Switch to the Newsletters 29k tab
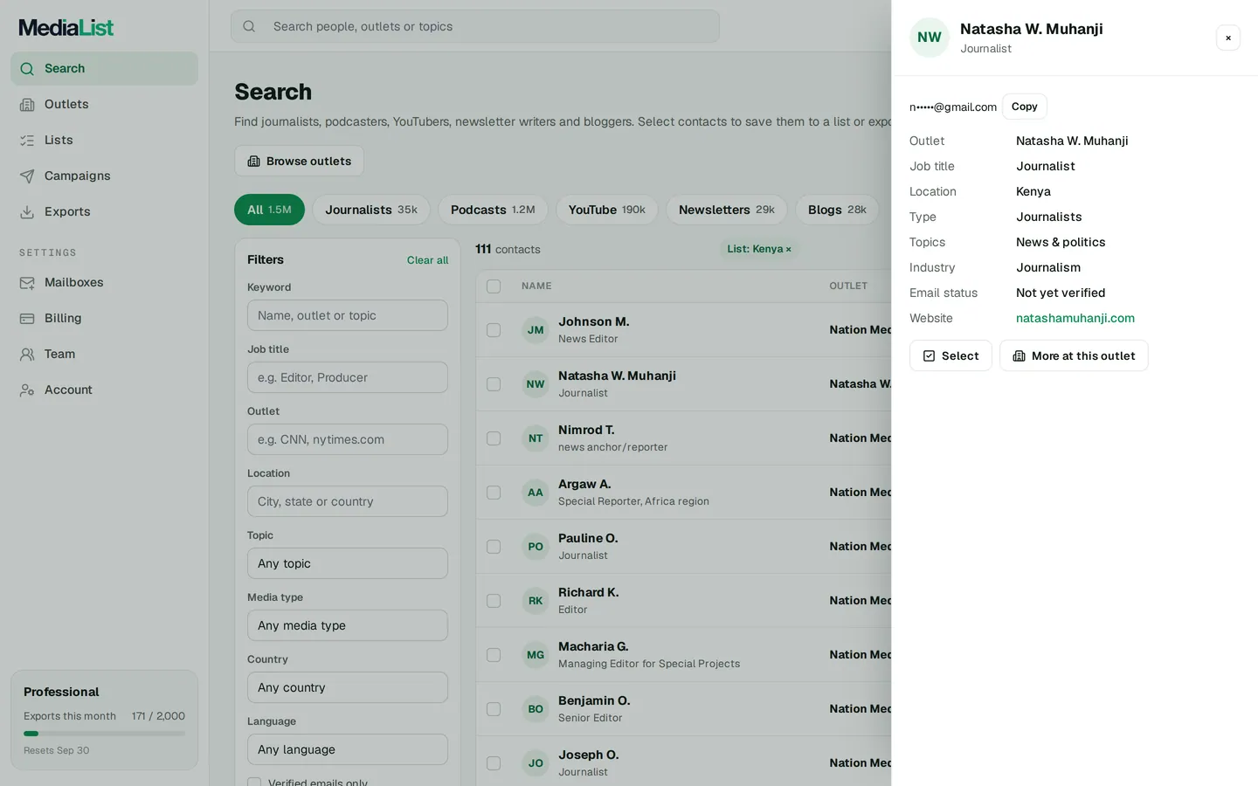Screen dimensions: 1258x786 click(727, 210)
